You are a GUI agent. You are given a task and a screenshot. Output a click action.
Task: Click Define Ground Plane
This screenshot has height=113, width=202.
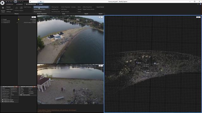[39, 9]
